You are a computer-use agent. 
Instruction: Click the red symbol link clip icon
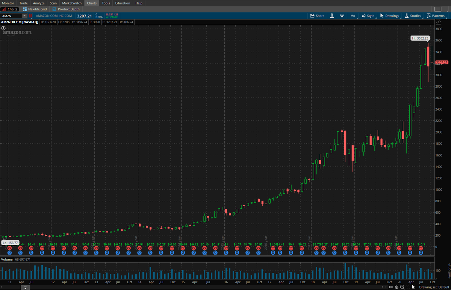[30, 16]
